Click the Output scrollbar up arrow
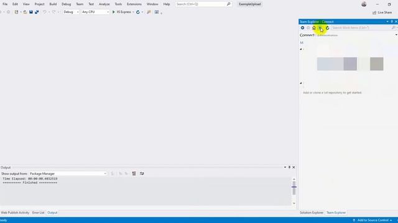The width and height of the screenshot is (398, 223). coord(294,179)
